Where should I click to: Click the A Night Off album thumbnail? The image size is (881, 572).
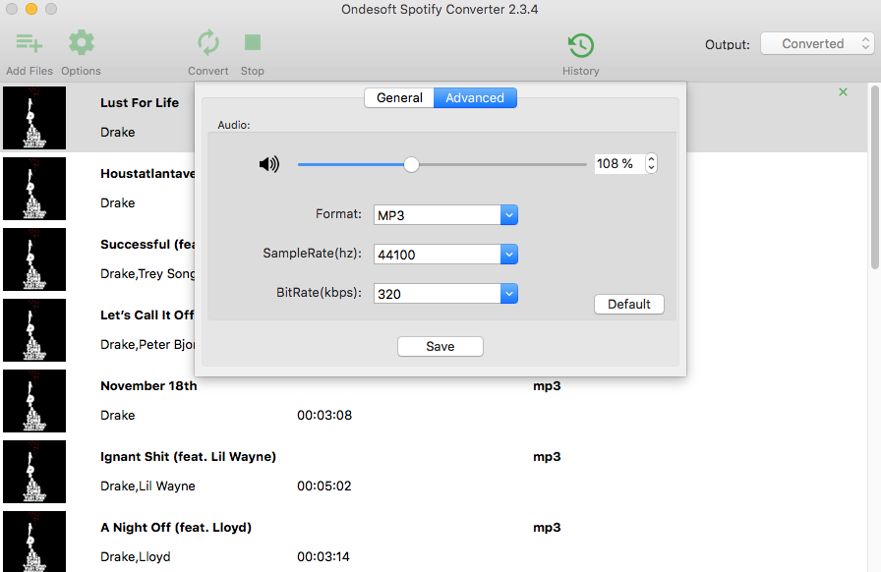(x=34, y=542)
